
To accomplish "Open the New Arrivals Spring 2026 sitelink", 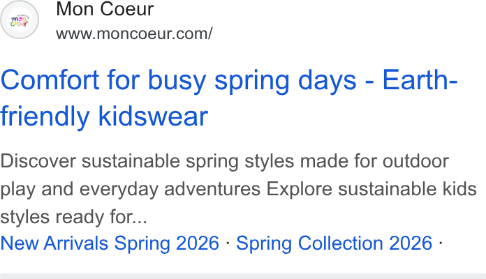I will click(110, 243).
